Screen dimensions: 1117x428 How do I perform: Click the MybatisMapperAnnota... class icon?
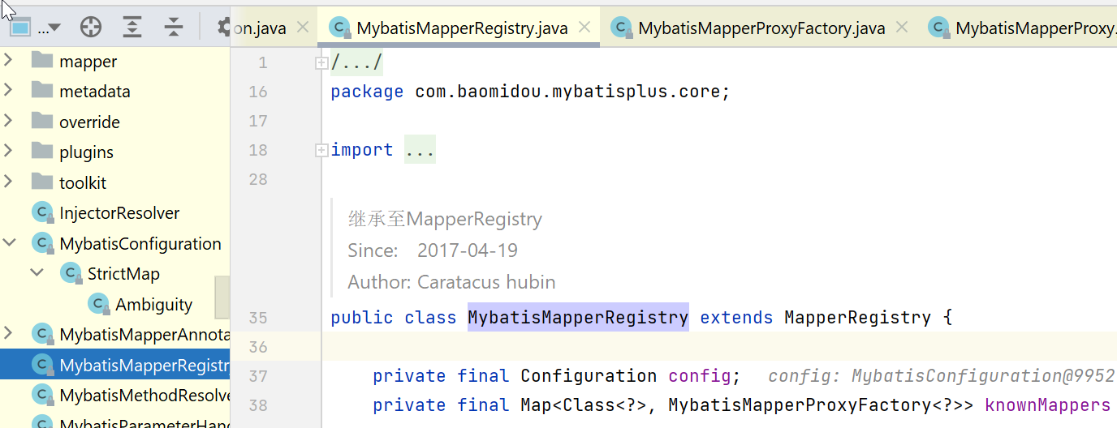pos(42,334)
